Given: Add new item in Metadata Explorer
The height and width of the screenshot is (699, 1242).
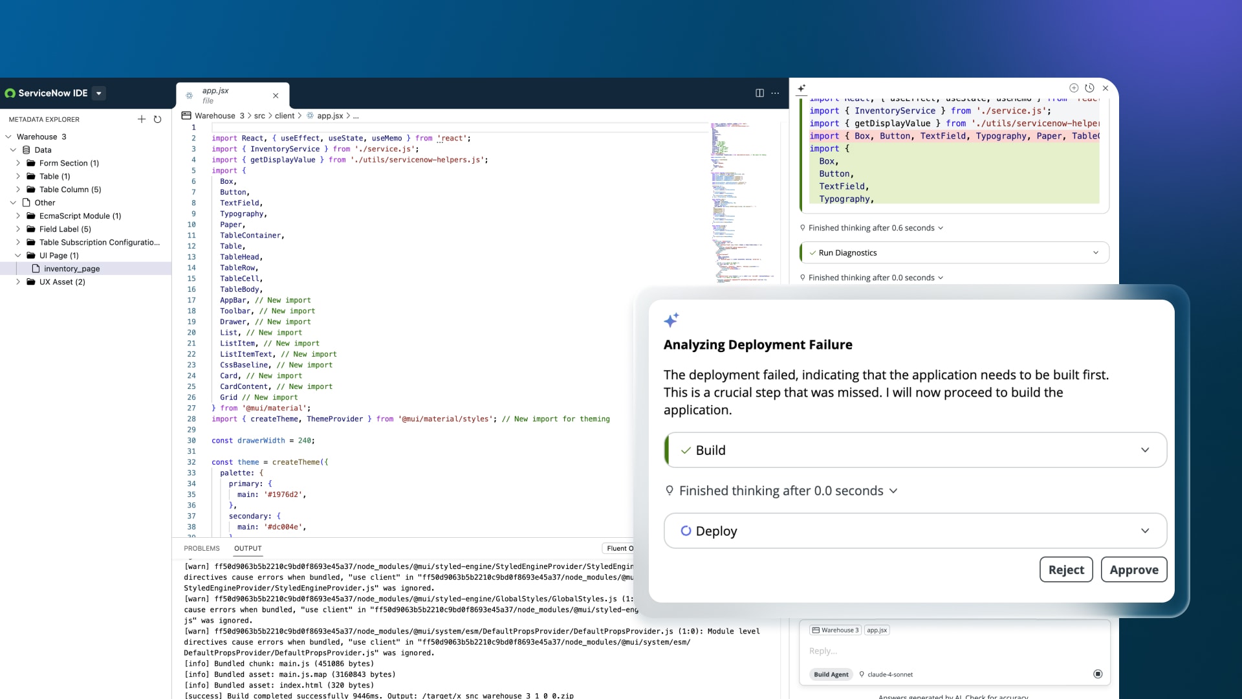Looking at the screenshot, I should tap(142, 119).
